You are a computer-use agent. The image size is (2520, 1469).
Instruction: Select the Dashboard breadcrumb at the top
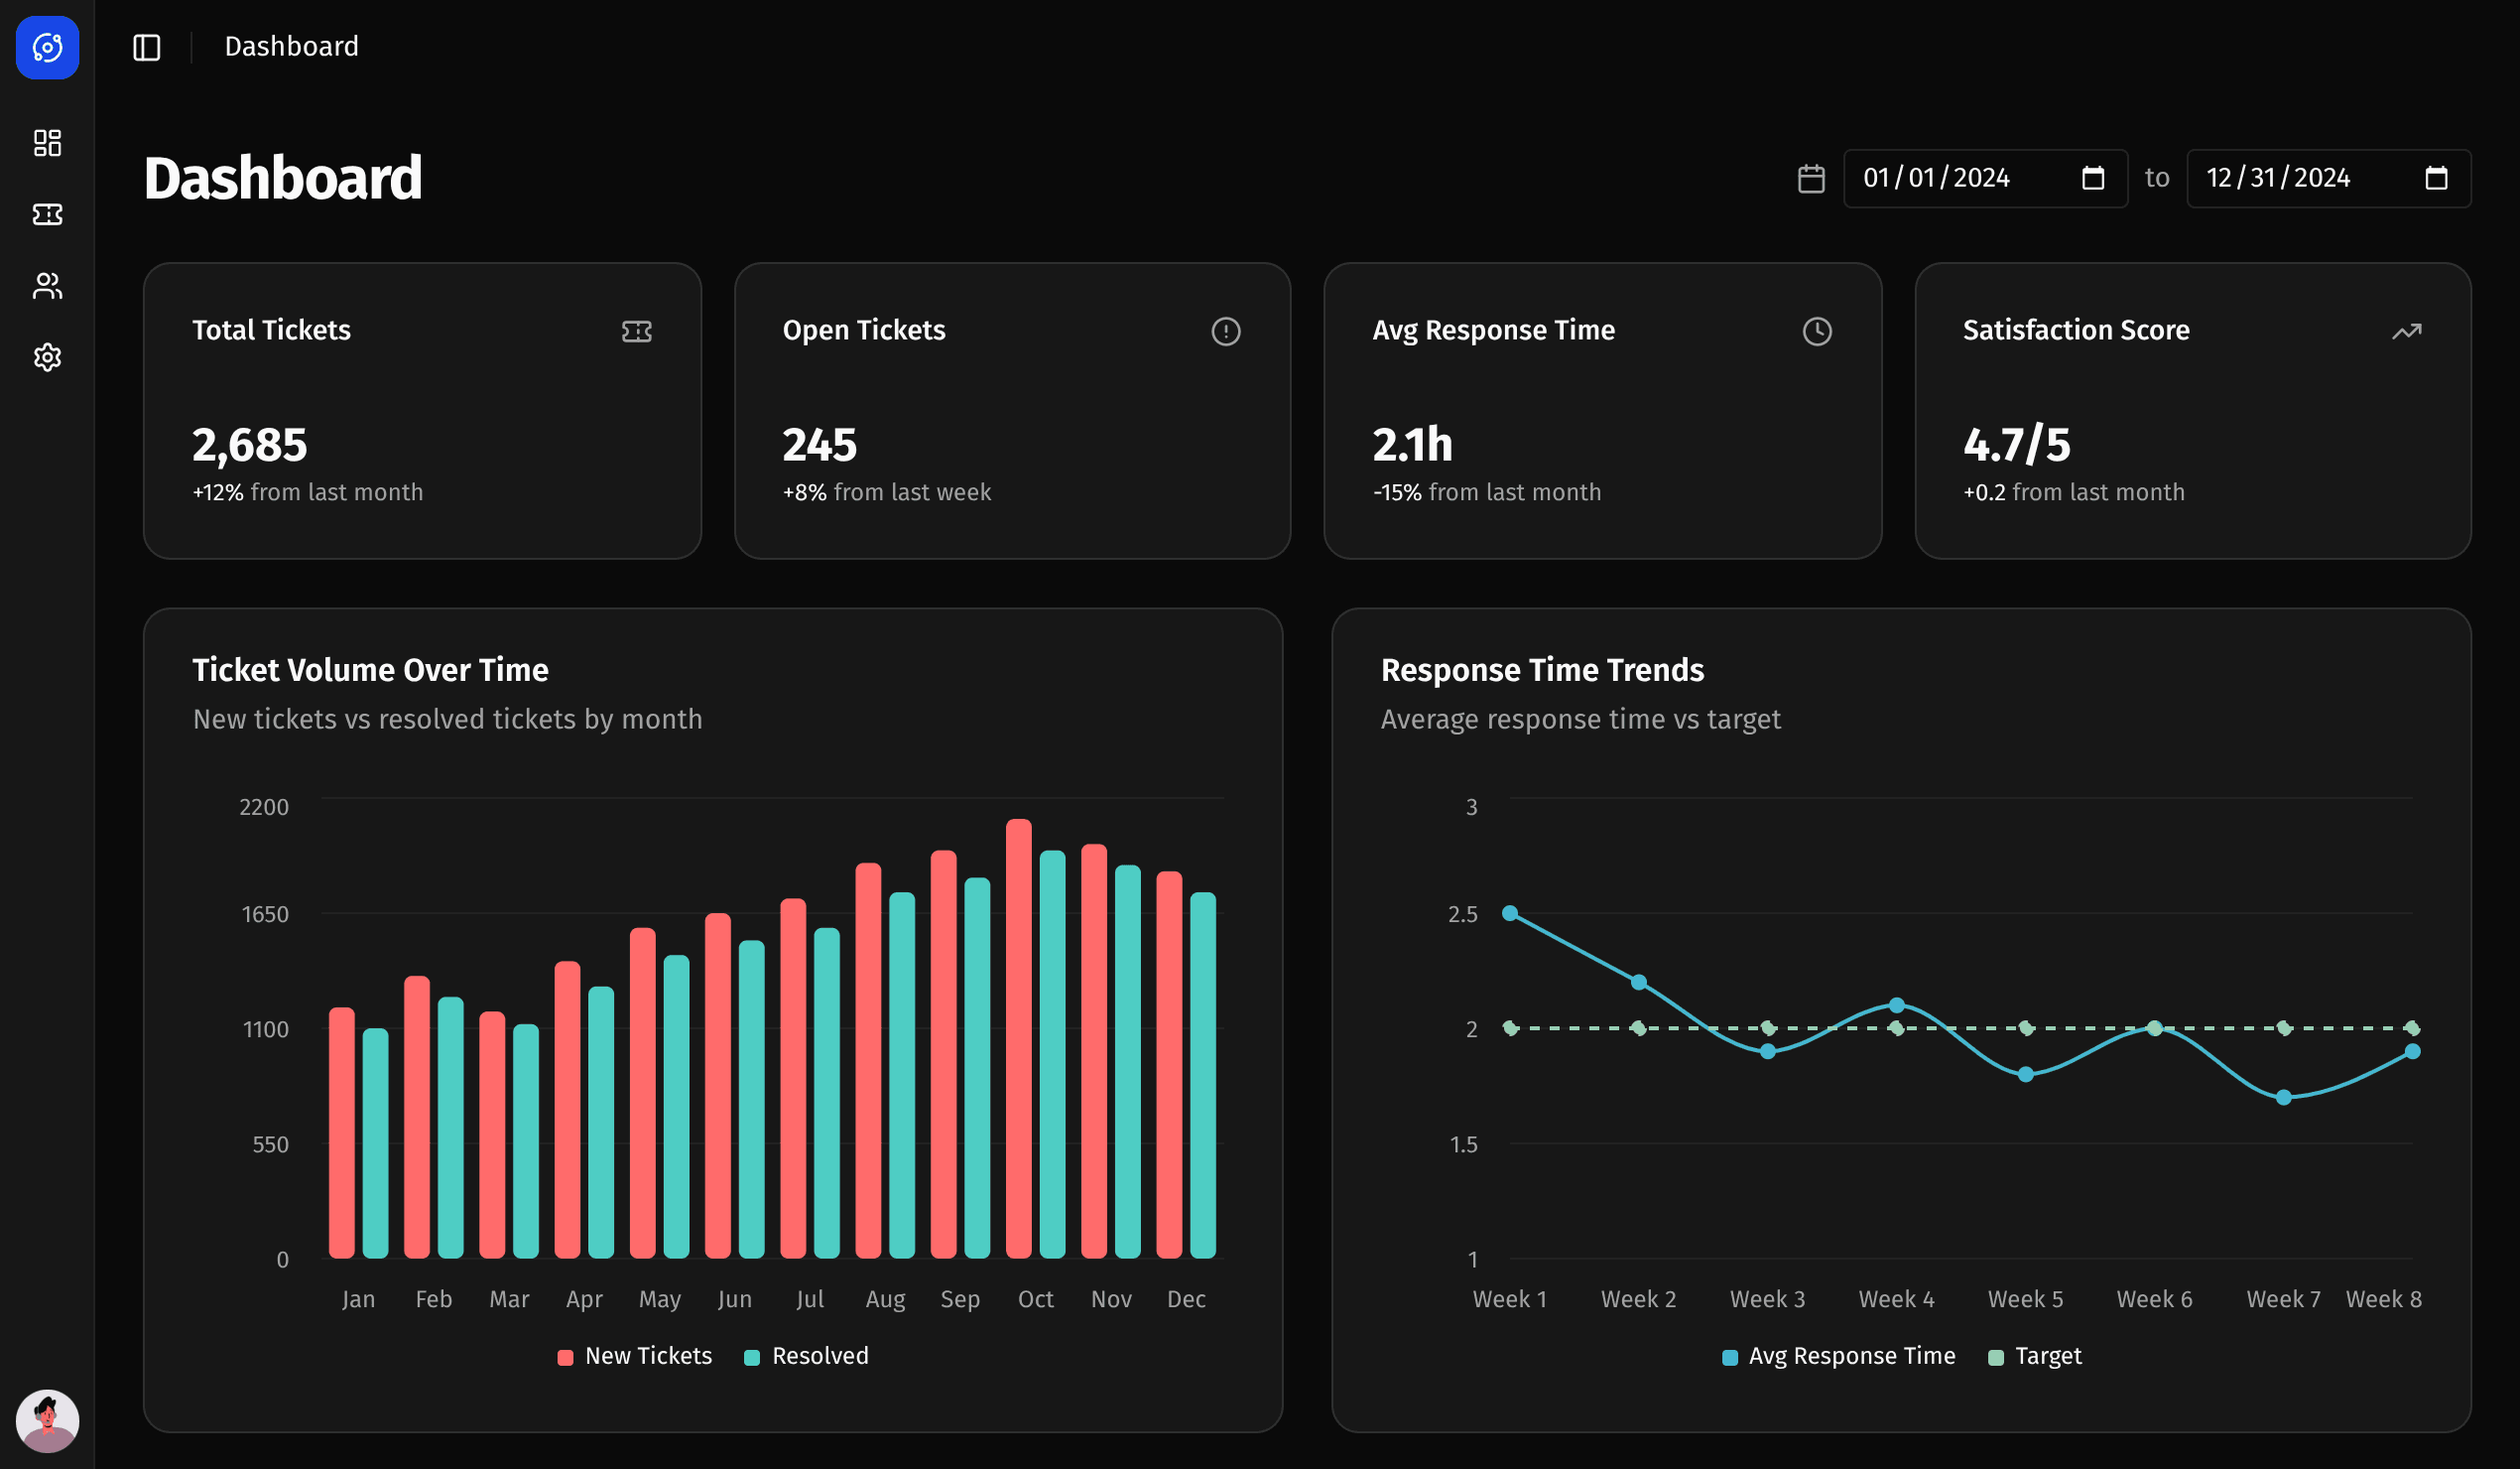pos(291,46)
